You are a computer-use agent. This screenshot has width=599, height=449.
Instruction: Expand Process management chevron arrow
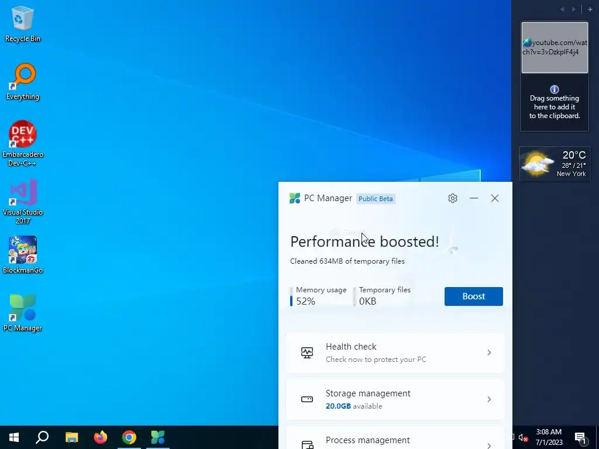[x=489, y=445]
